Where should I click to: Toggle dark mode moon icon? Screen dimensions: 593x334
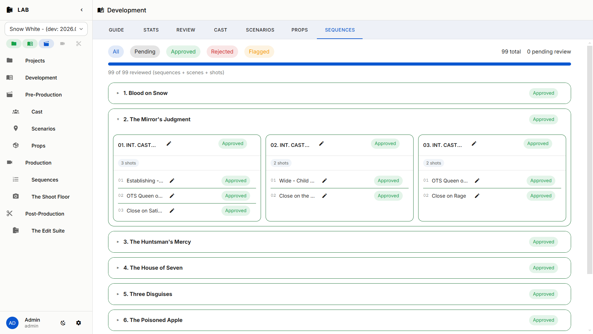click(63, 323)
